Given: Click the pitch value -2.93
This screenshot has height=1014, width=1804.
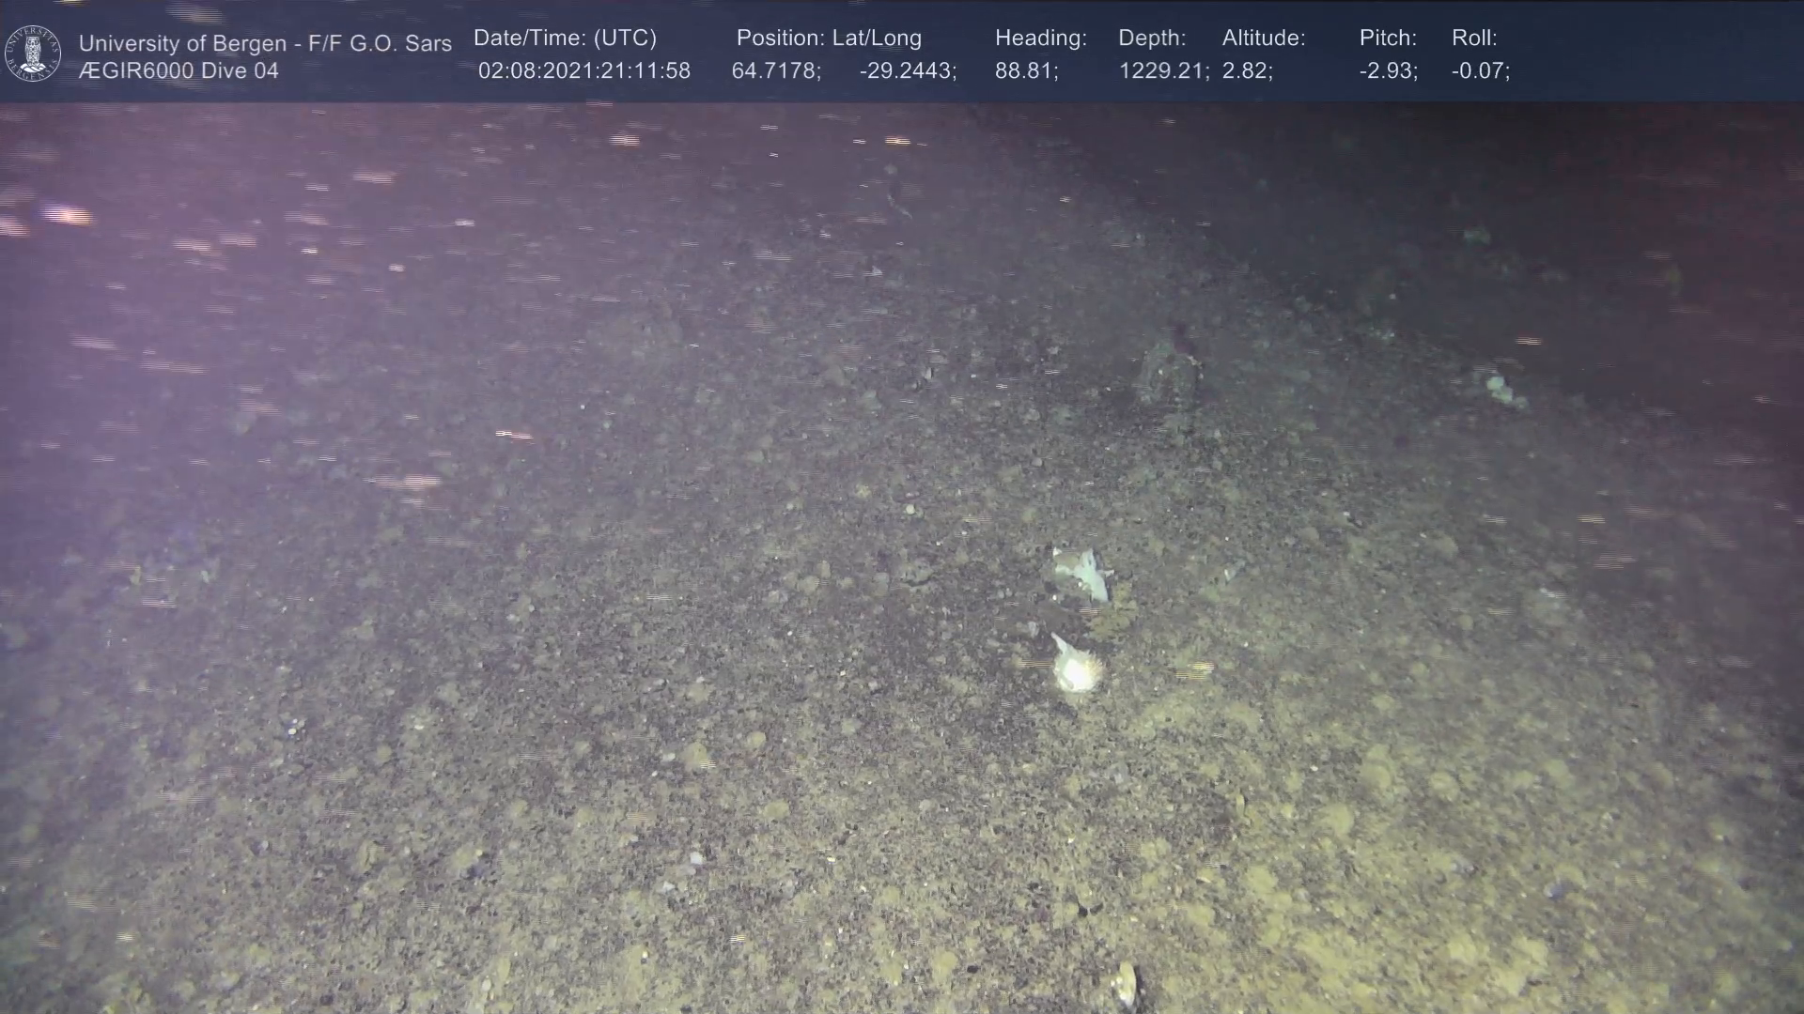Looking at the screenshot, I should click(x=1388, y=71).
